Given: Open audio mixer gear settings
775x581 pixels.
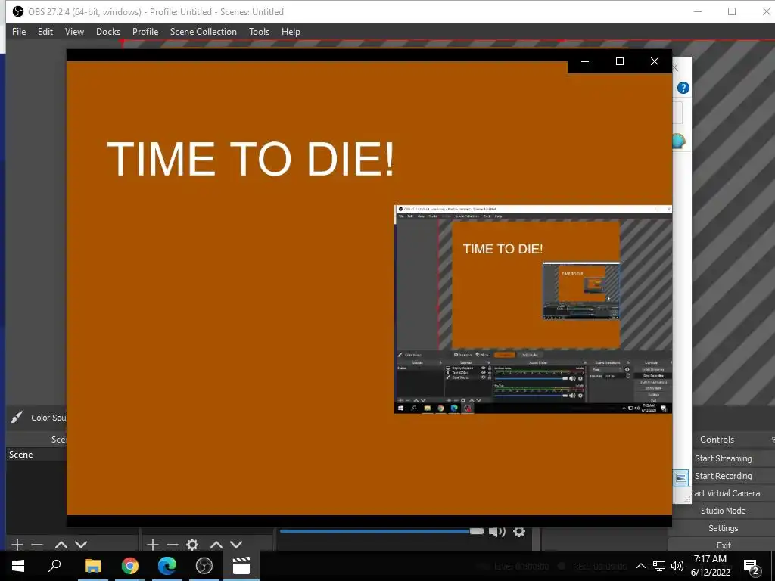Looking at the screenshot, I should tap(519, 532).
